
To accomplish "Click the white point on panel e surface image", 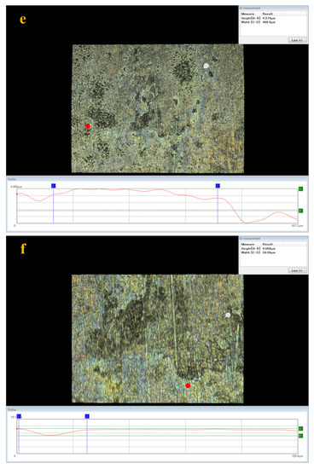I will tap(206, 66).
